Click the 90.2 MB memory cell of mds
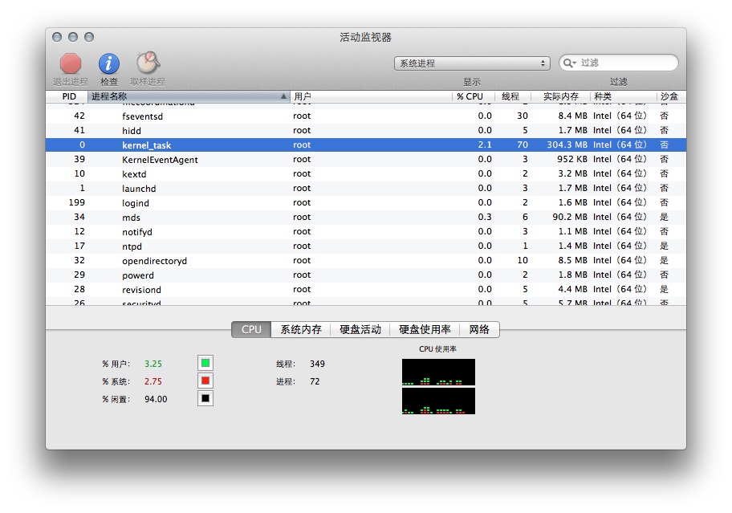This screenshot has width=732, height=513. click(570, 217)
